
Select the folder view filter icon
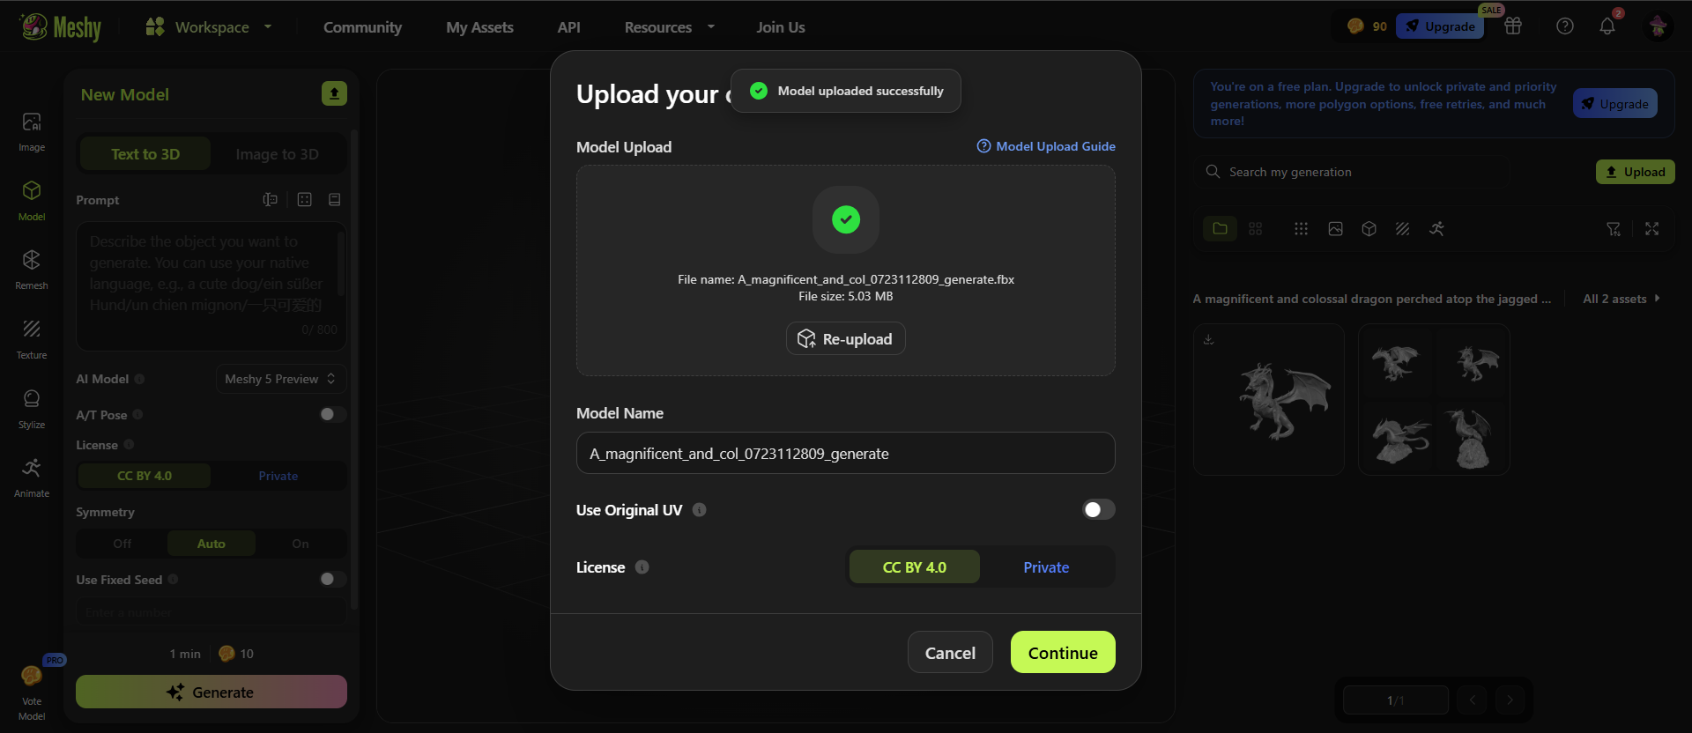point(1220,229)
